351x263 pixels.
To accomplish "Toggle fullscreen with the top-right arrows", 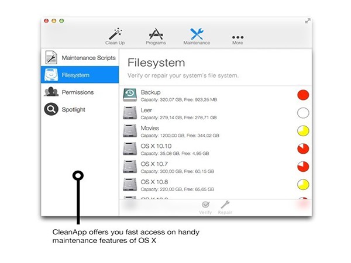I will coord(308,21).
